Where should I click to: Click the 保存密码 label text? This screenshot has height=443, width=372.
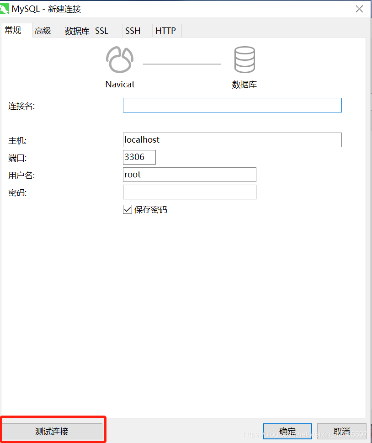[x=150, y=210]
